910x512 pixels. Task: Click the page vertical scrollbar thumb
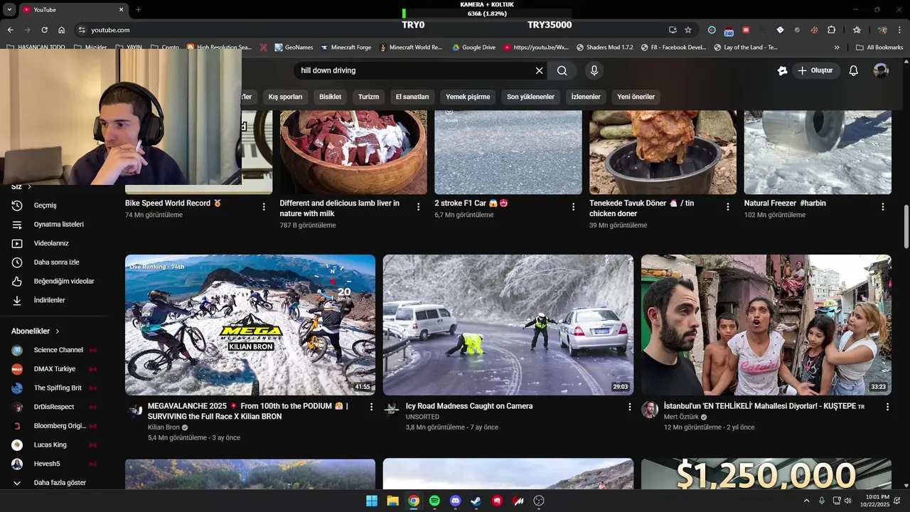point(906,227)
